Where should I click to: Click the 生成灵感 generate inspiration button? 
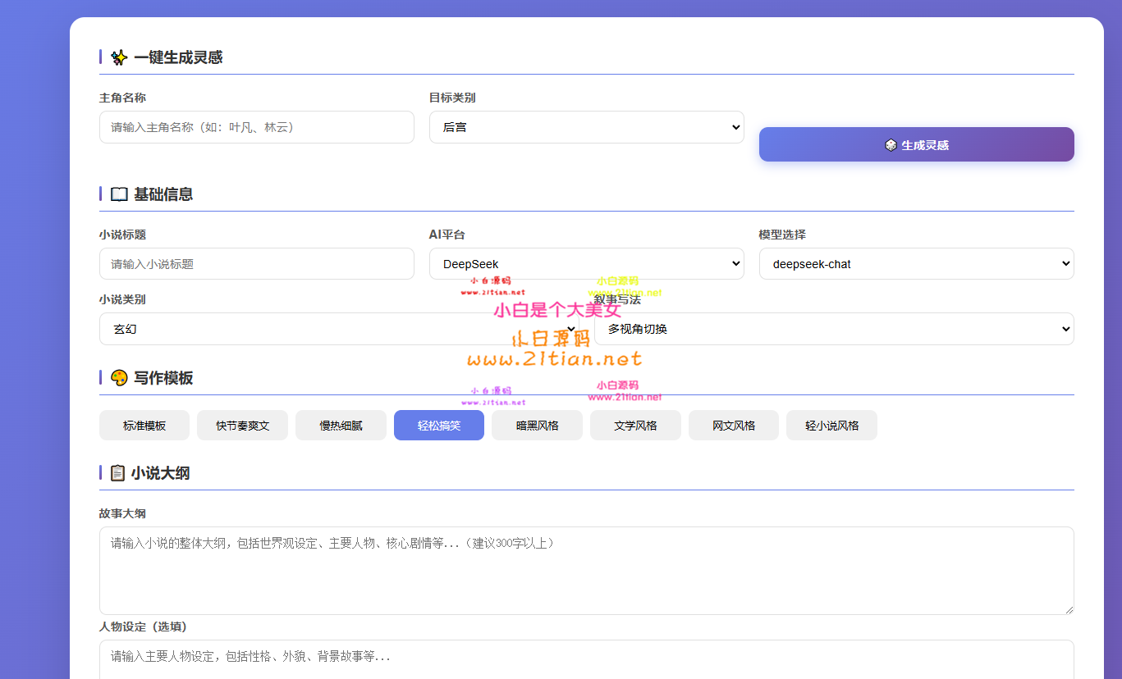click(916, 144)
